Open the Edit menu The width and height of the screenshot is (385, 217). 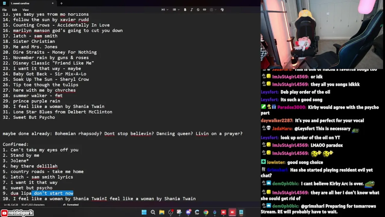click(x=14, y=10)
